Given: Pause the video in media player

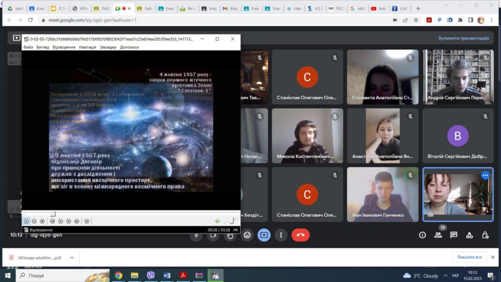Looking at the screenshot, I should 34,221.
